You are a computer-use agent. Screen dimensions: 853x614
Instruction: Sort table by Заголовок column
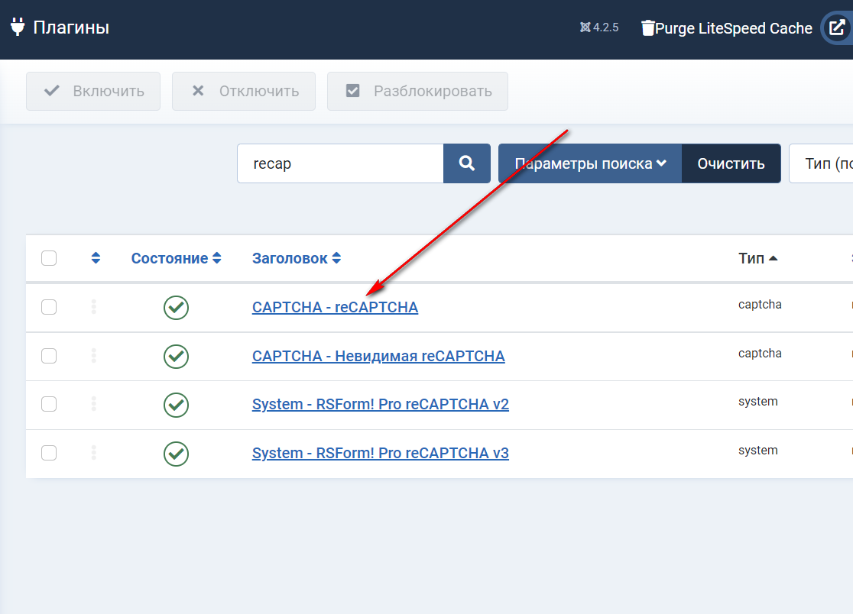pos(296,258)
